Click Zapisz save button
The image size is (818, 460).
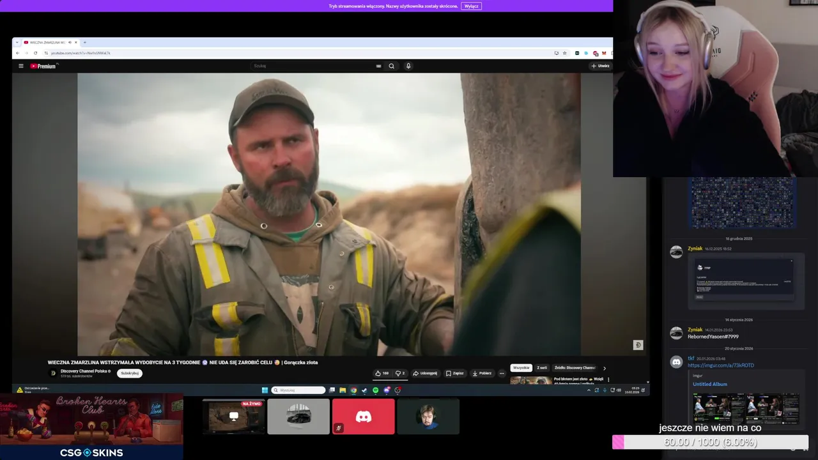pyautogui.click(x=455, y=373)
